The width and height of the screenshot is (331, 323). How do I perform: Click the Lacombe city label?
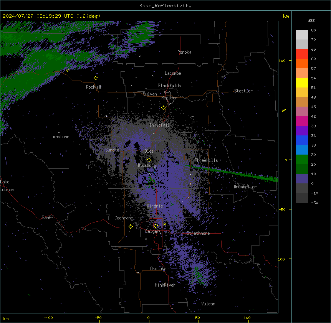tap(173, 73)
